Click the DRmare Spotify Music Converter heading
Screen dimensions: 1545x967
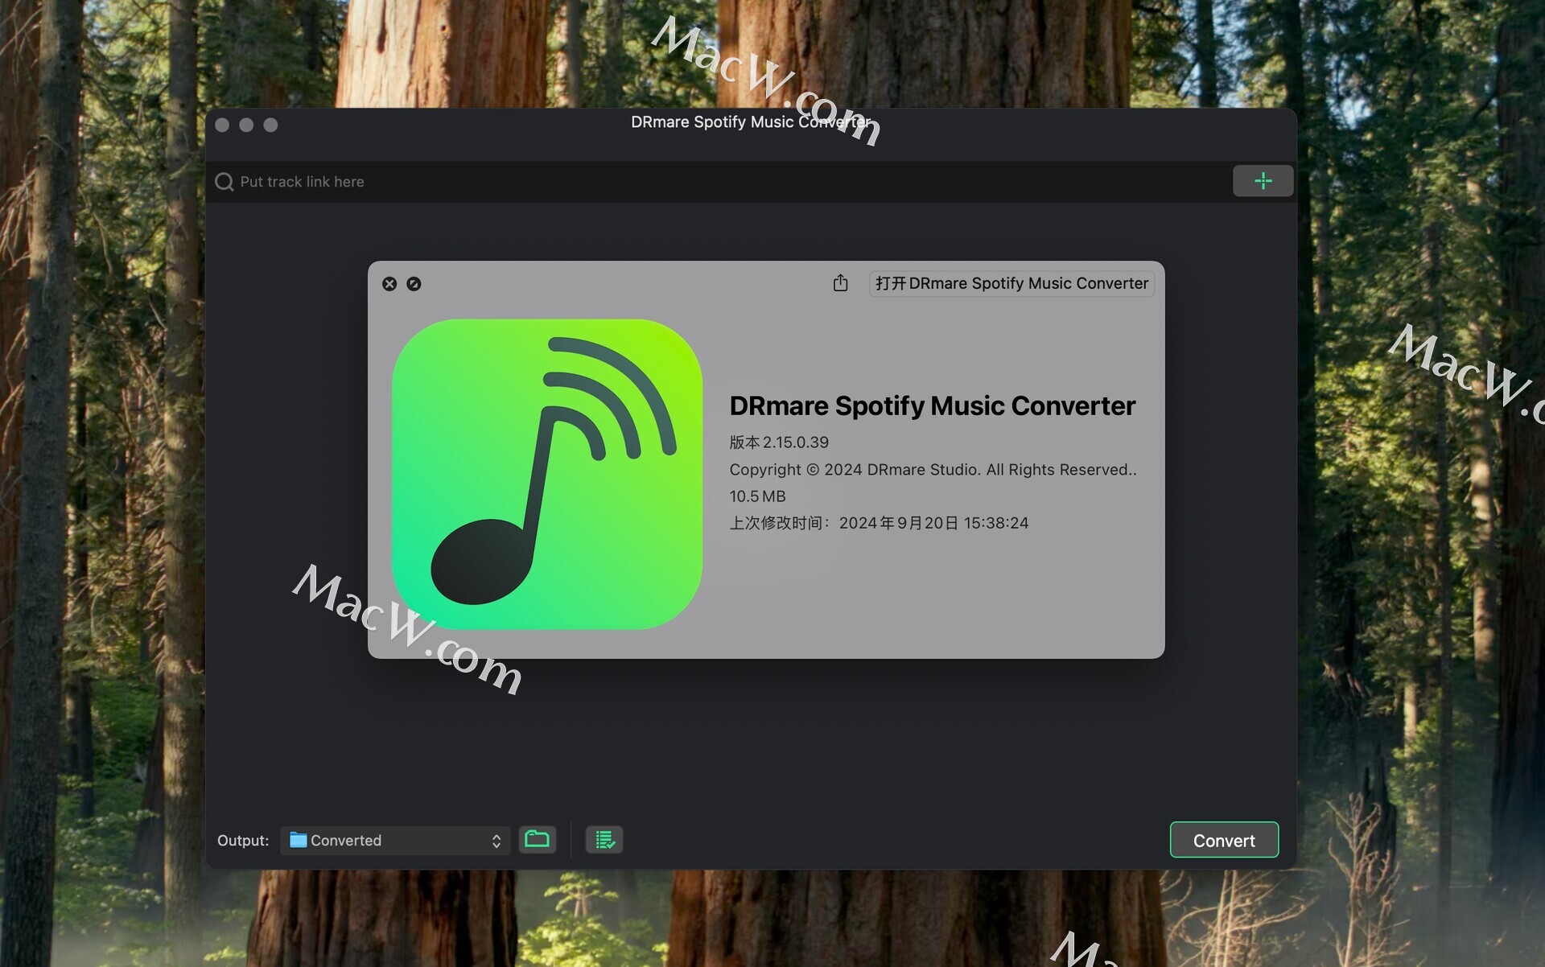pyautogui.click(x=932, y=405)
